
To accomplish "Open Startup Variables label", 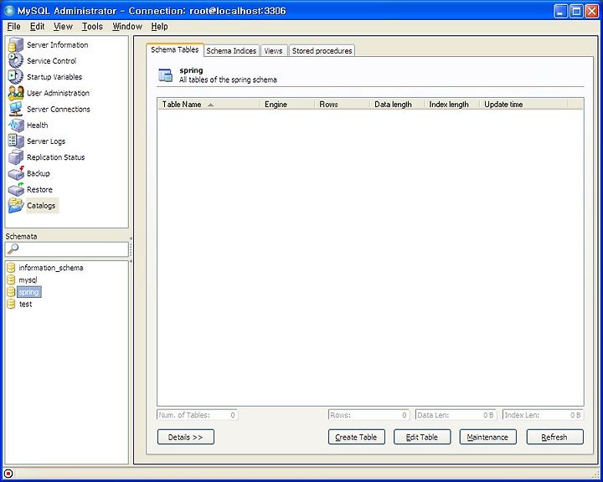I will [54, 76].
